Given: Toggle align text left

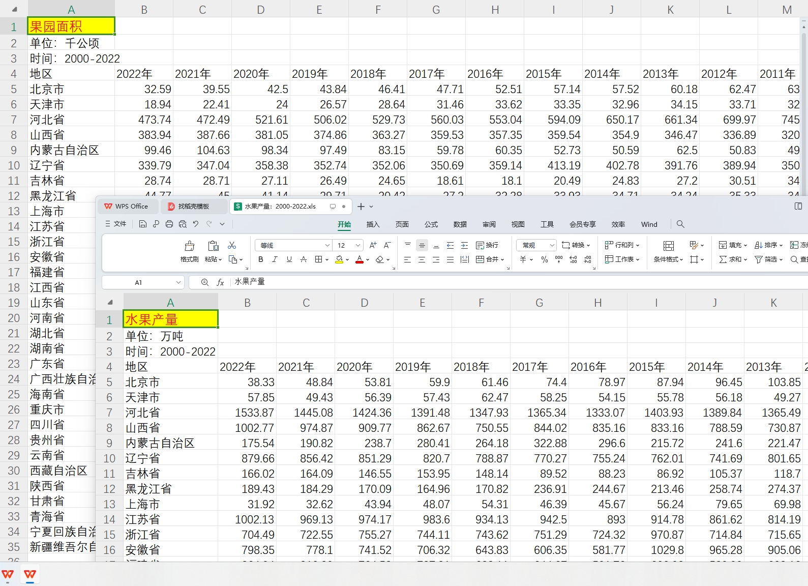Looking at the screenshot, I should tap(407, 259).
